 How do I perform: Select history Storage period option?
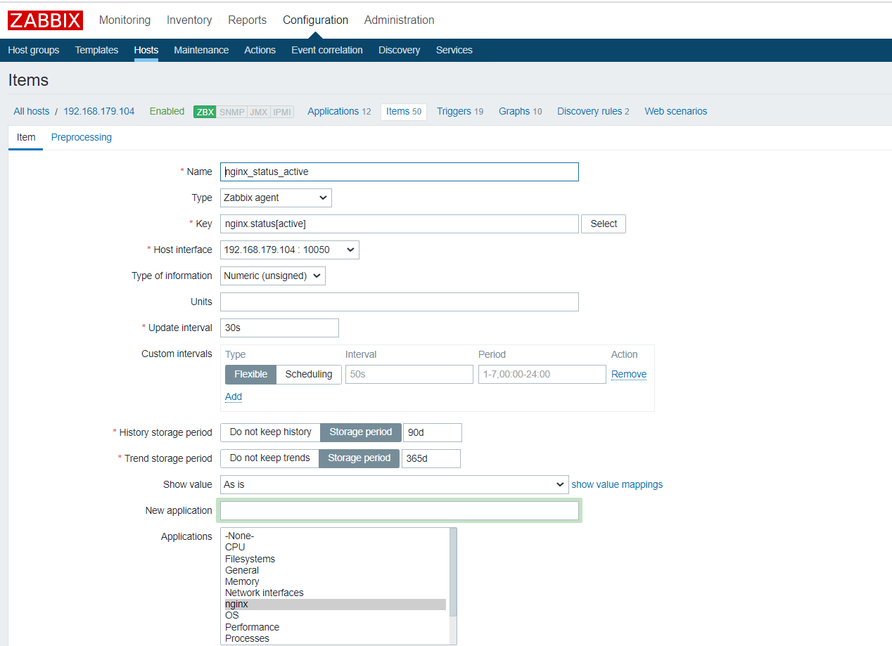point(361,432)
